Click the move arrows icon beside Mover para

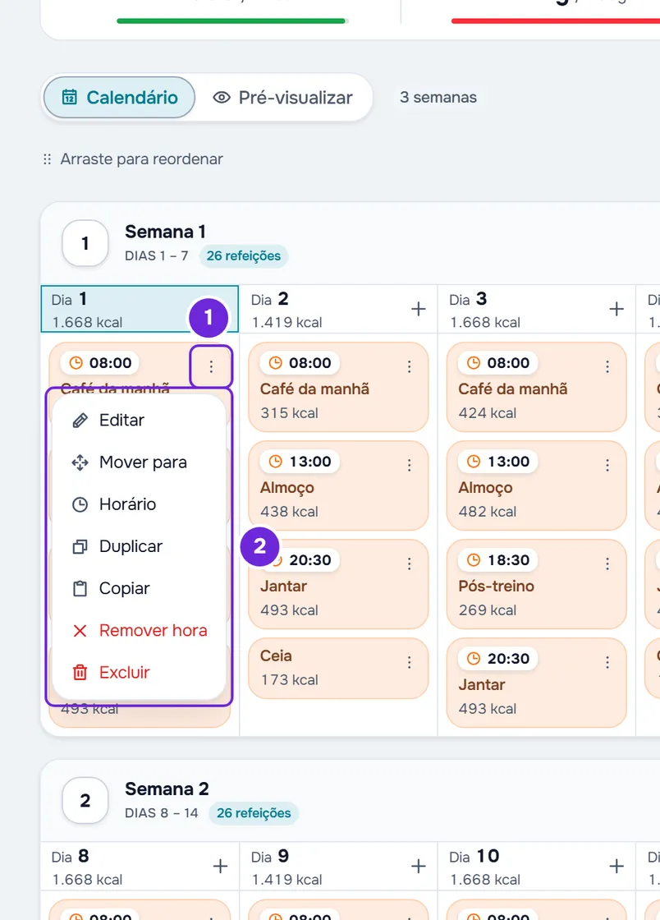click(80, 462)
